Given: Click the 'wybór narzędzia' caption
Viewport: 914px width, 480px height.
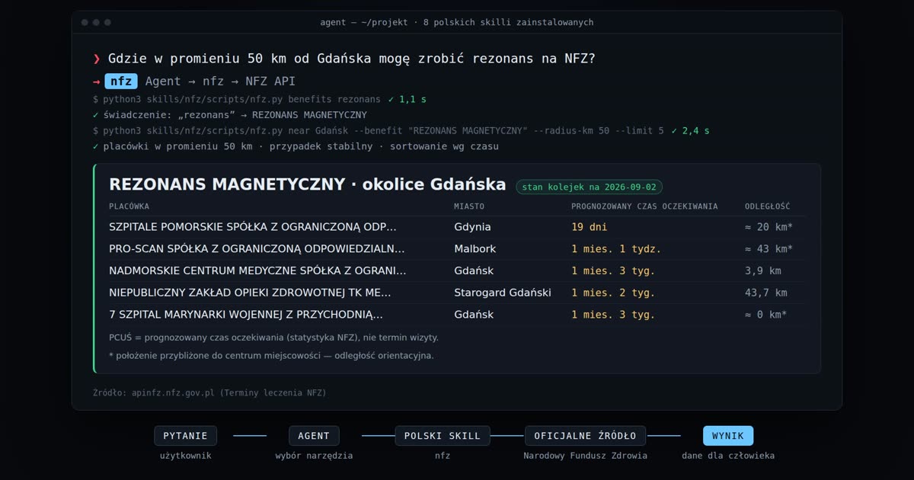Looking at the screenshot, I should [x=314, y=456].
